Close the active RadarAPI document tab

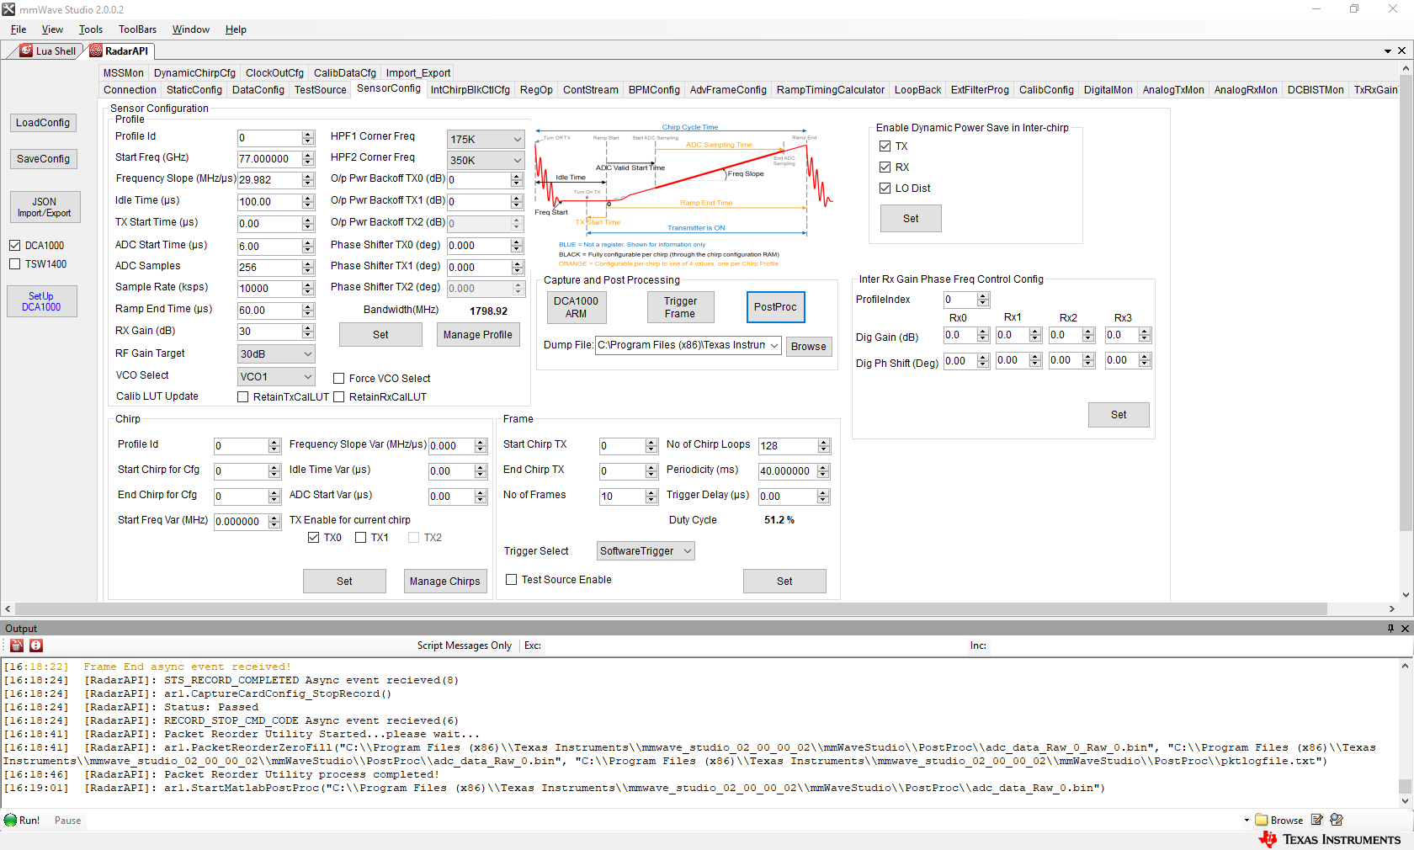click(x=1402, y=51)
